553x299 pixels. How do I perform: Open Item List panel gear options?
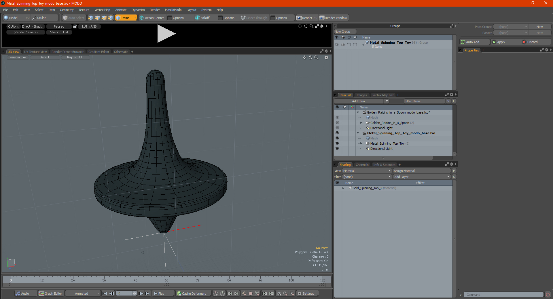[x=451, y=95]
